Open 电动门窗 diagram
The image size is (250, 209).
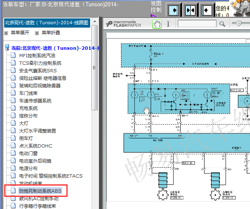[28, 153]
